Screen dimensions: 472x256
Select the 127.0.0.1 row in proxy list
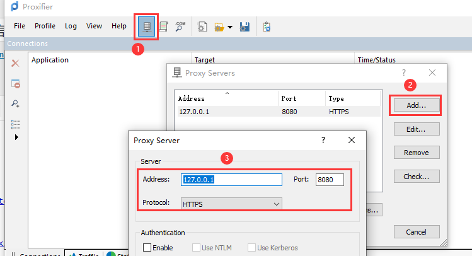click(279, 112)
